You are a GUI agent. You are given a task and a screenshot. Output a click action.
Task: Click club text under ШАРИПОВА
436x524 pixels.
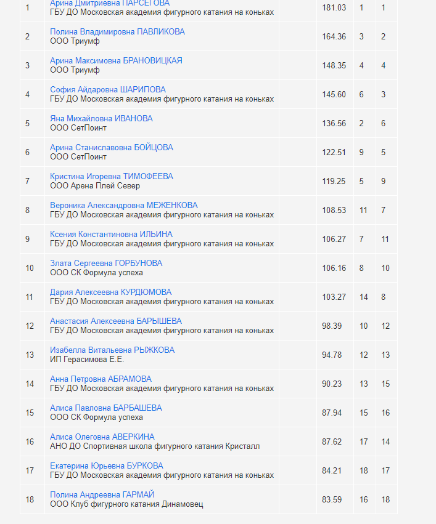[x=162, y=99]
